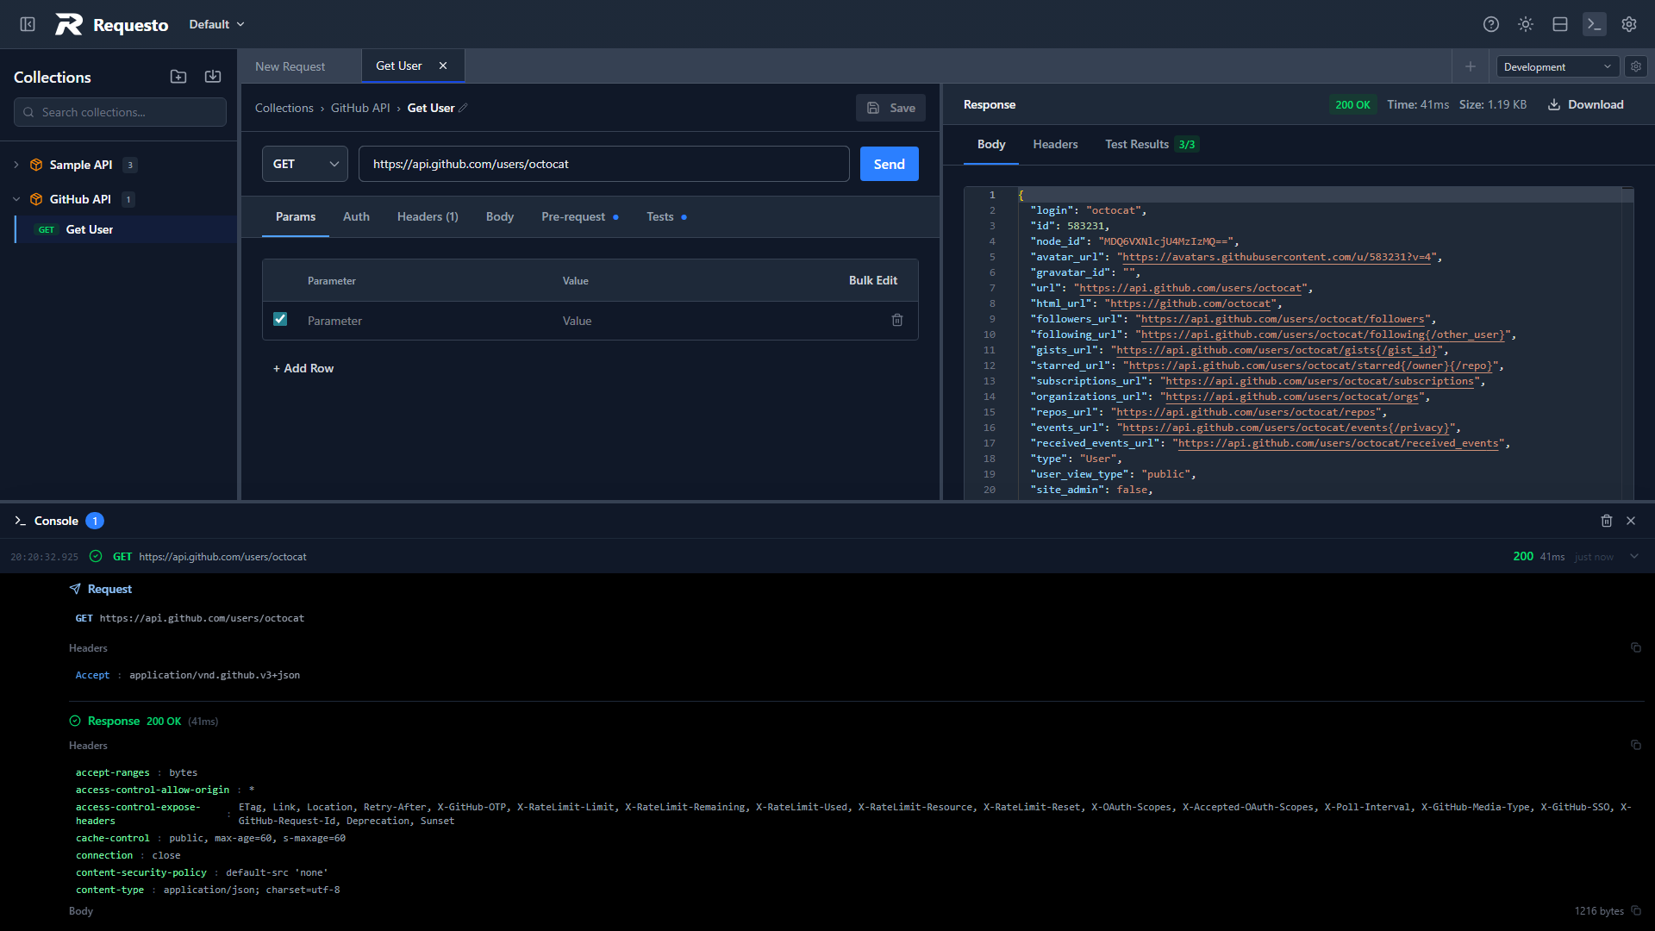The image size is (1655, 931).
Task: Click the request URL input field
Action: click(x=604, y=164)
